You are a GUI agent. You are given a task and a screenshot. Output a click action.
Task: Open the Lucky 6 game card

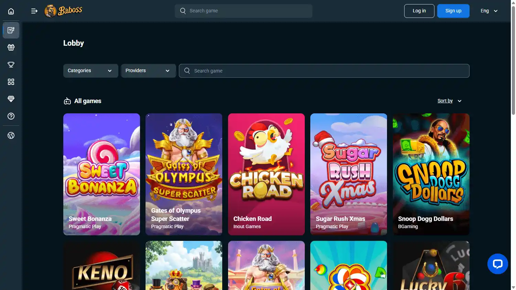coord(431,265)
